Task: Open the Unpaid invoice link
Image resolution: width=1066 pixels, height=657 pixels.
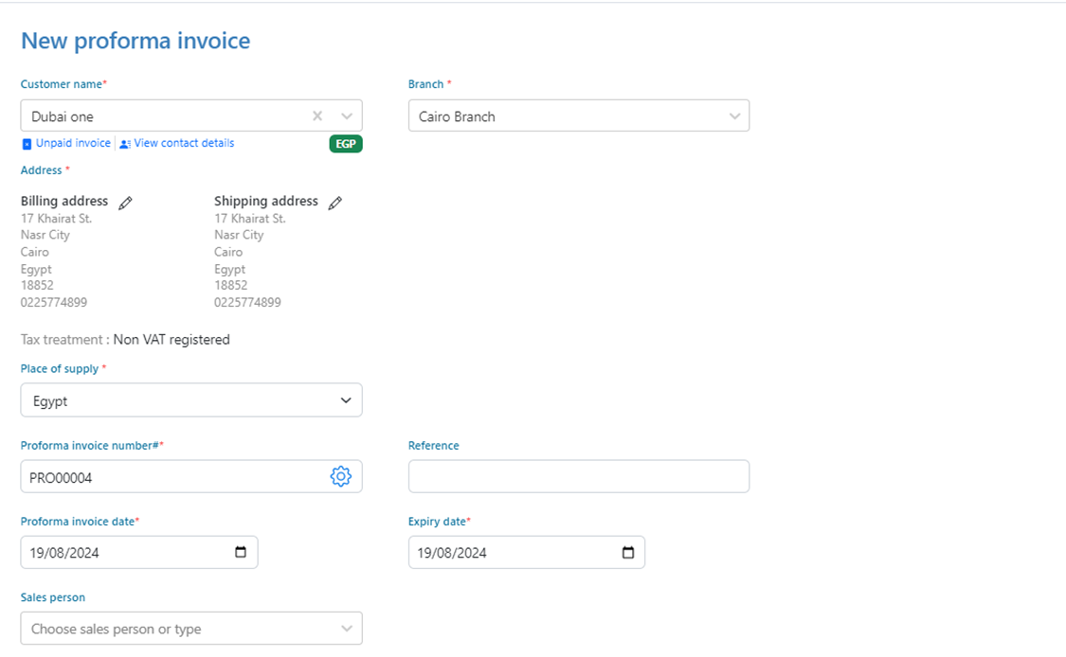Action: tap(73, 143)
